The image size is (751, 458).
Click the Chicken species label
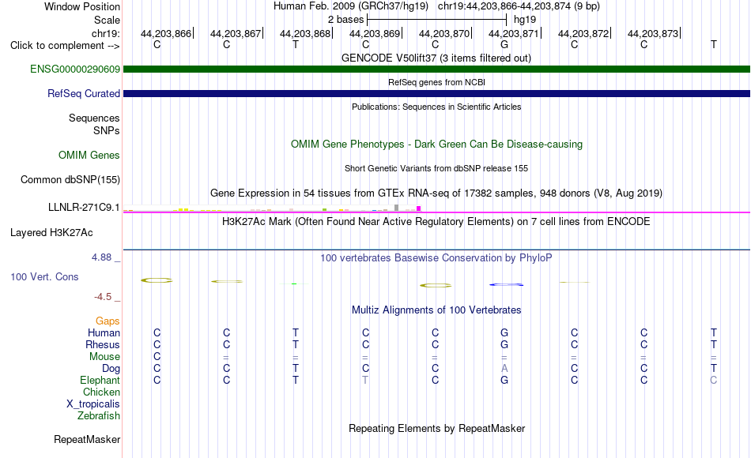click(101, 392)
